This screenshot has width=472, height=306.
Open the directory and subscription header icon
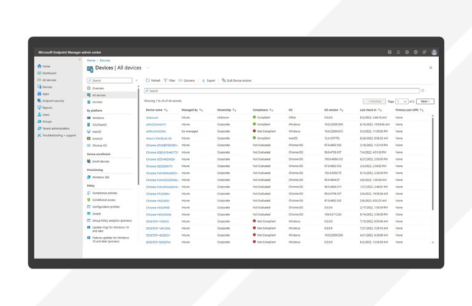tap(390, 52)
